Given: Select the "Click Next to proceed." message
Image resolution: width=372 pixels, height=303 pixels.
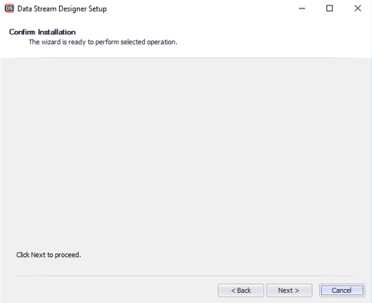Looking at the screenshot, I should 49,255.
